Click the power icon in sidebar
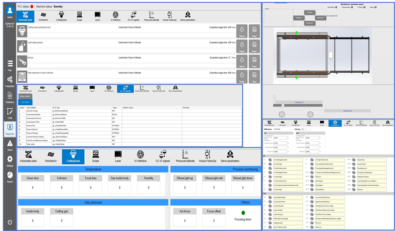 (x=10, y=222)
